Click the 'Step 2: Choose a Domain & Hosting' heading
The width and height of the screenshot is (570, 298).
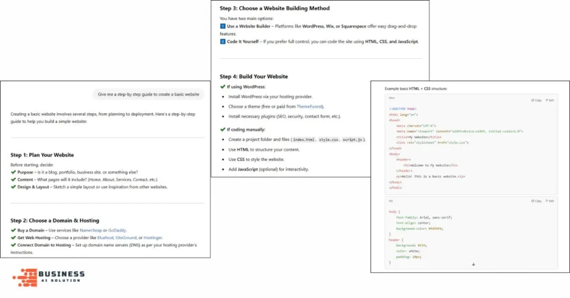(x=55, y=221)
